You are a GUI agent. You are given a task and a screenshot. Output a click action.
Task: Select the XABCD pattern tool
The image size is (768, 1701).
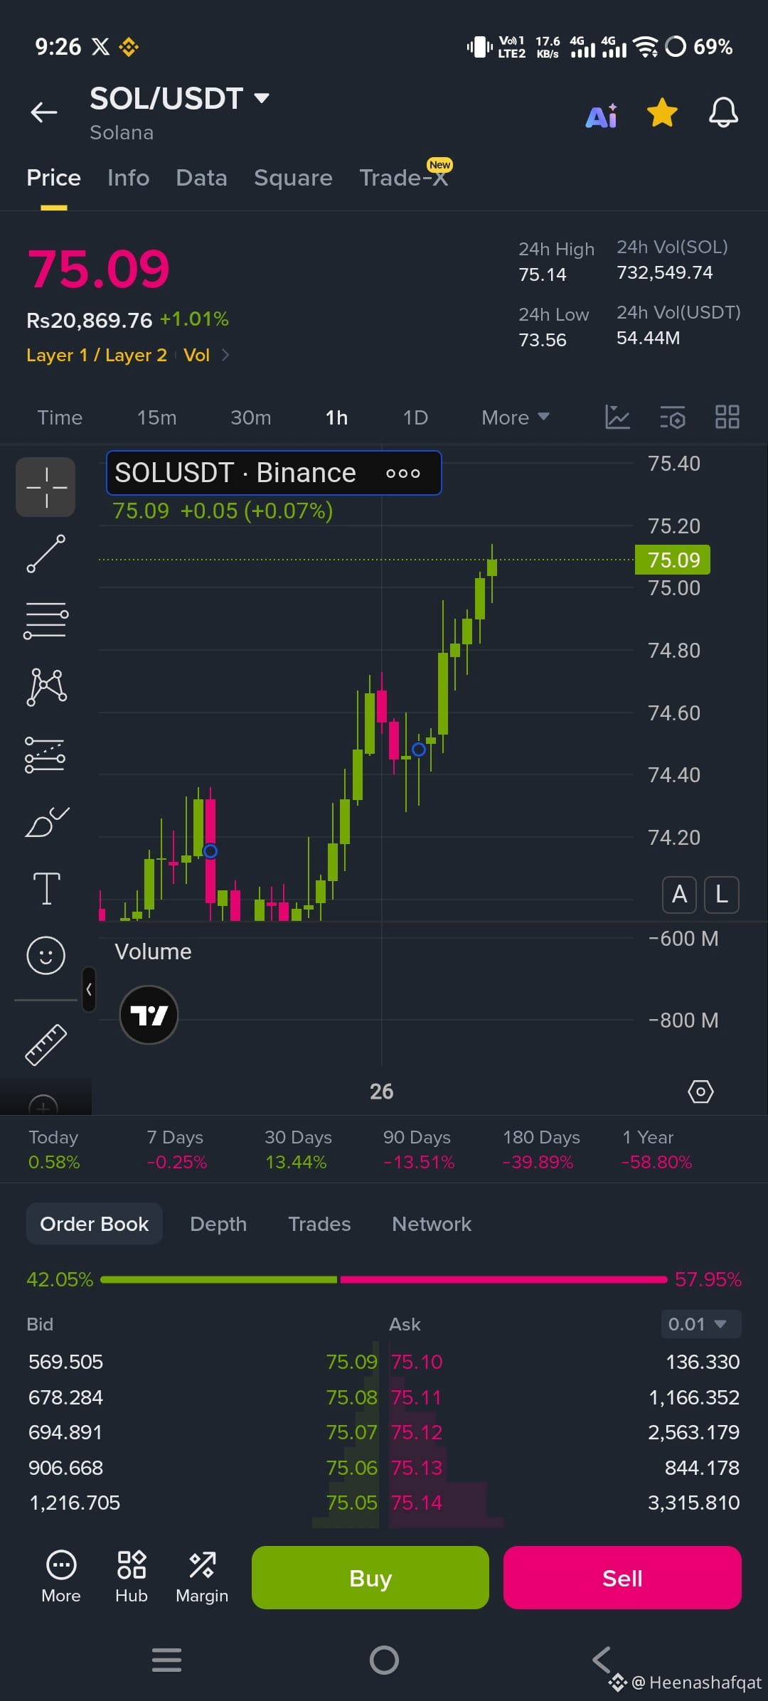click(x=46, y=687)
